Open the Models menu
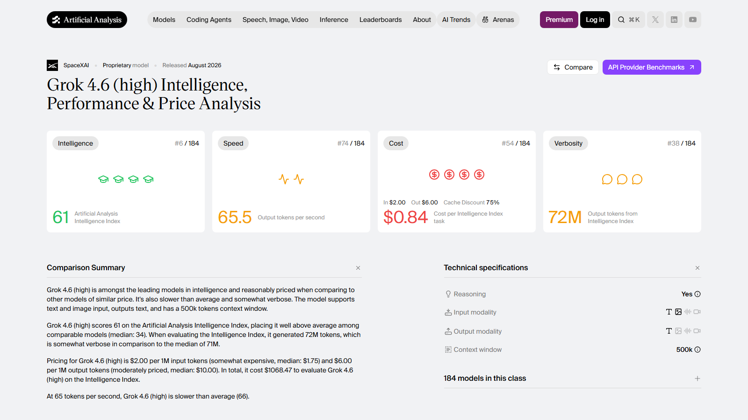748x420 pixels. pyautogui.click(x=164, y=20)
